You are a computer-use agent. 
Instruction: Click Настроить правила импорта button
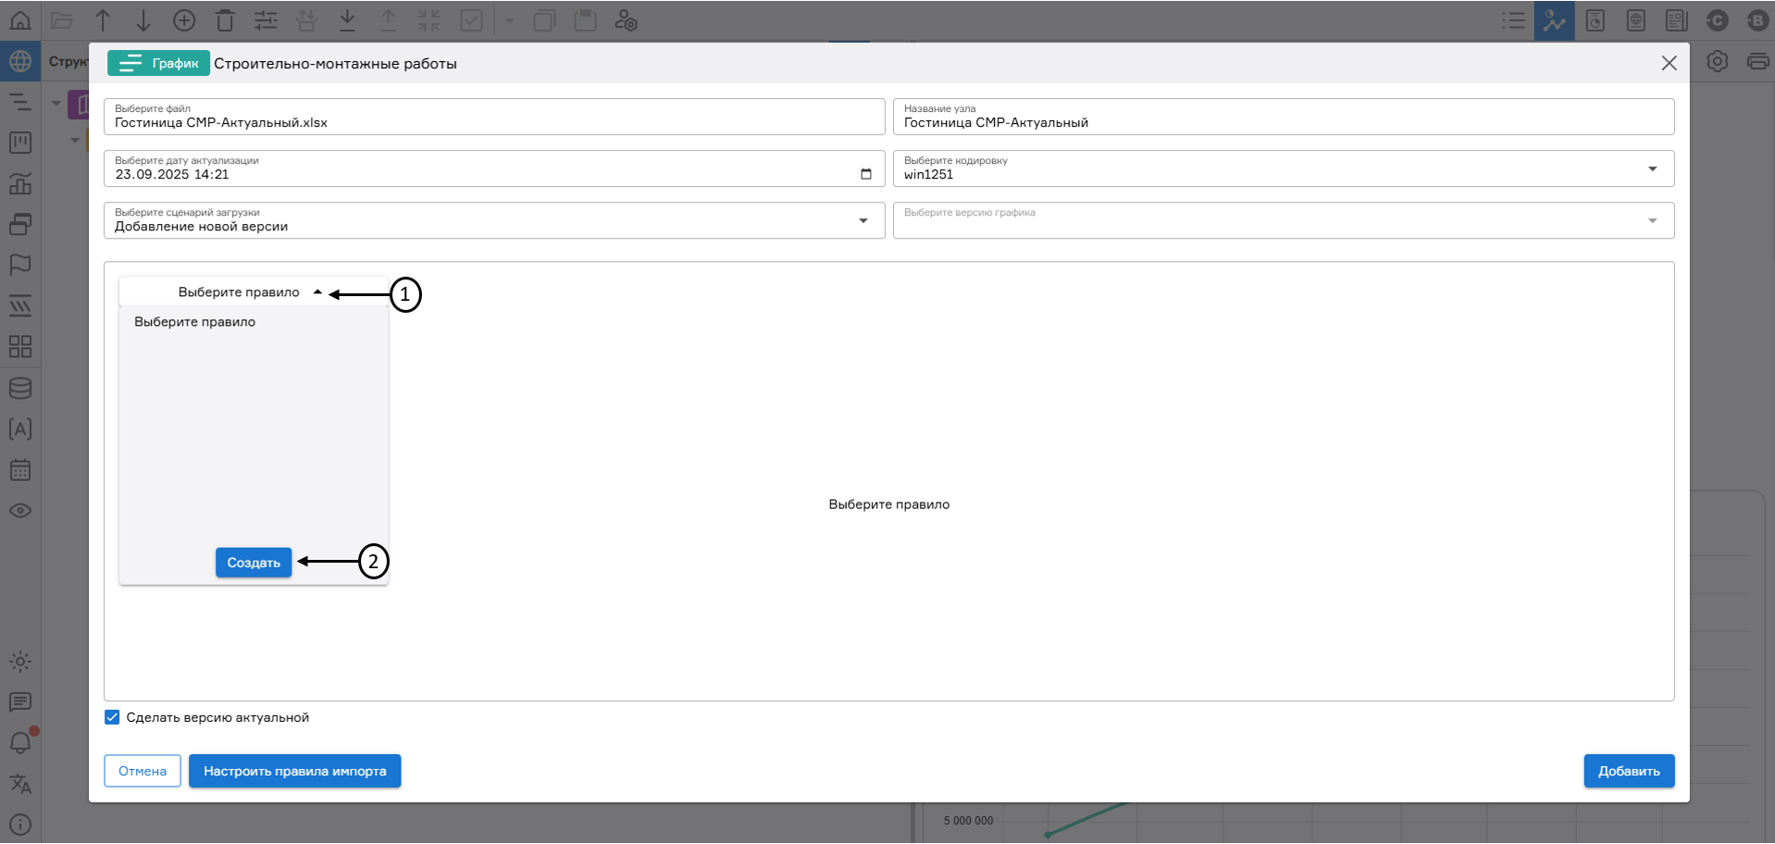point(294,770)
